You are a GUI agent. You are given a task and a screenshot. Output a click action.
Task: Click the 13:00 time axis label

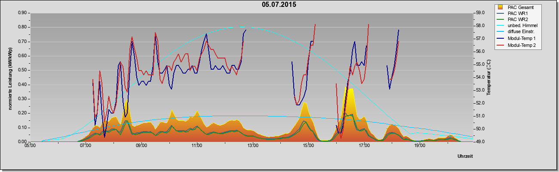pos(252,146)
